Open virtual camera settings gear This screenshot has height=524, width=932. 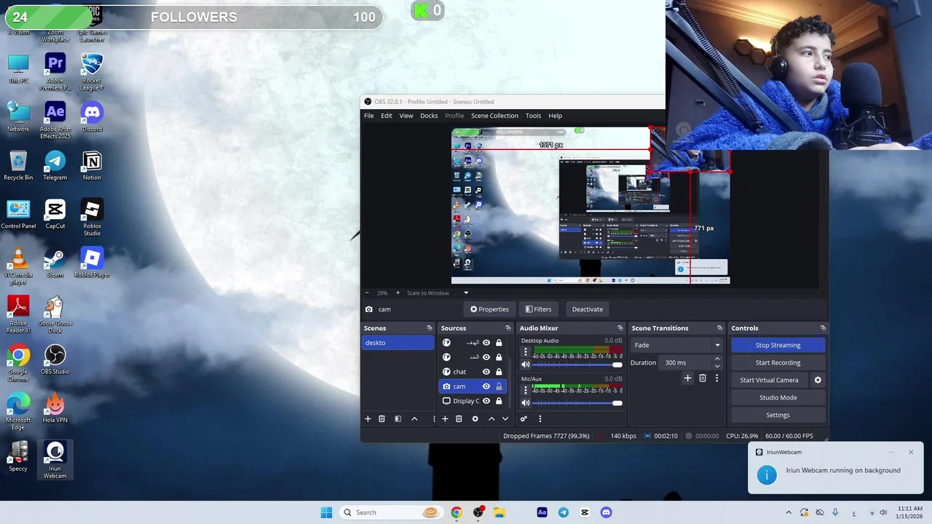point(818,380)
